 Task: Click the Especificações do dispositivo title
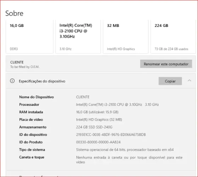click(42, 81)
